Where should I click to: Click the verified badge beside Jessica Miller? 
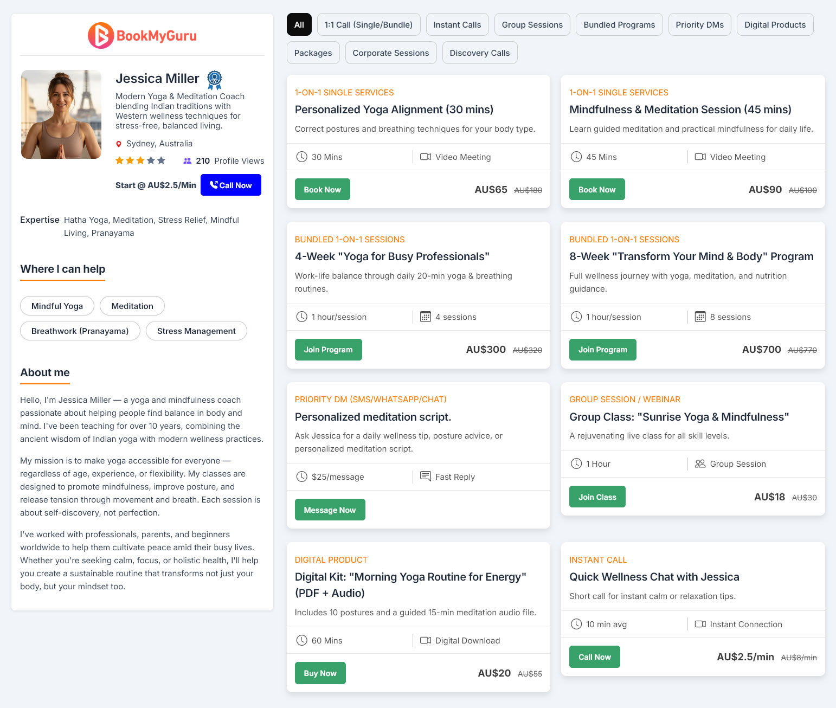(215, 80)
